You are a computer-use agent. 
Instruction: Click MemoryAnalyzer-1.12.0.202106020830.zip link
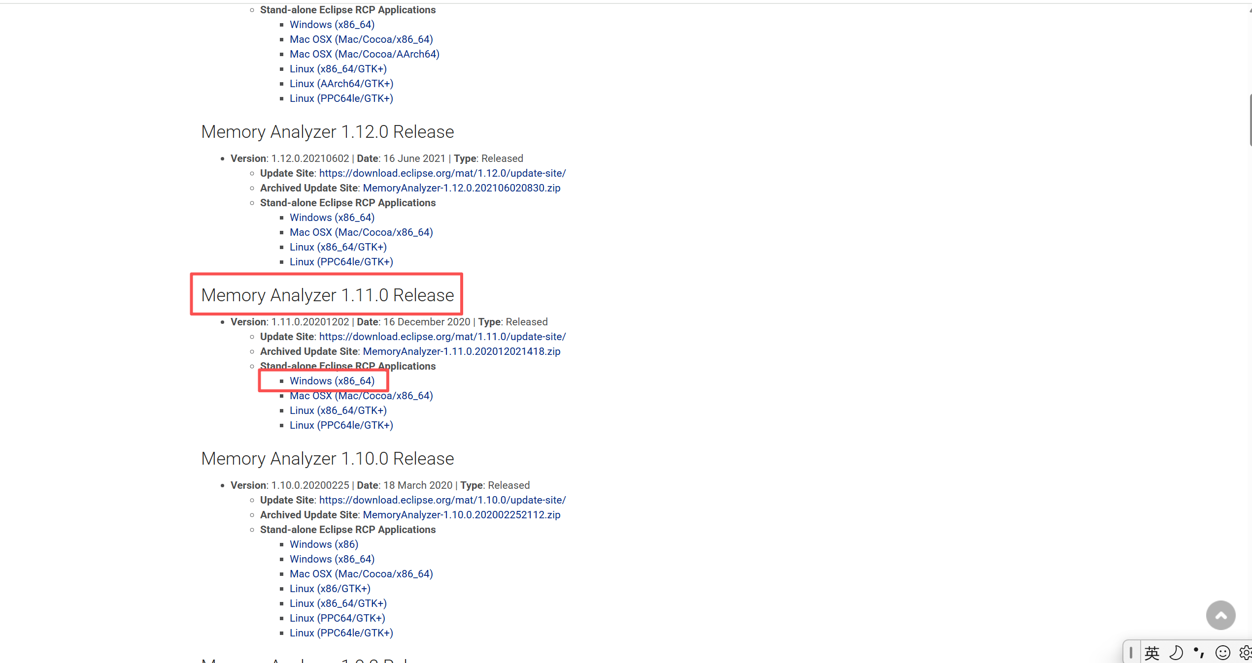pyautogui.click(x=461, y=188)
